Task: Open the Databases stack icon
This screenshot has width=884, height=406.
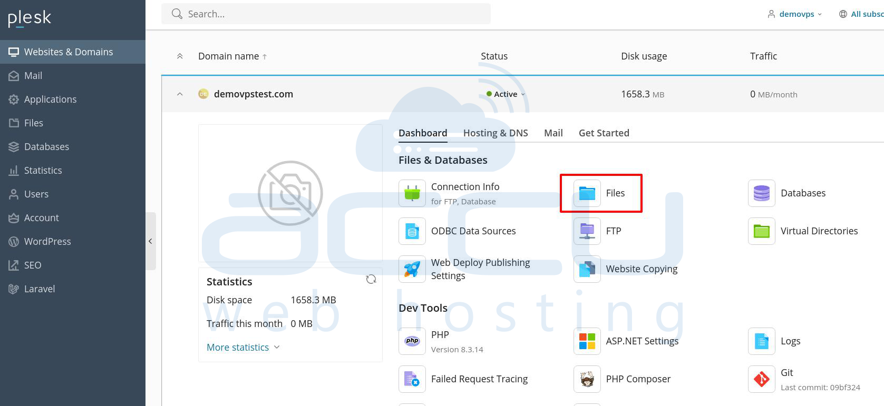Action: pos(762,193)
